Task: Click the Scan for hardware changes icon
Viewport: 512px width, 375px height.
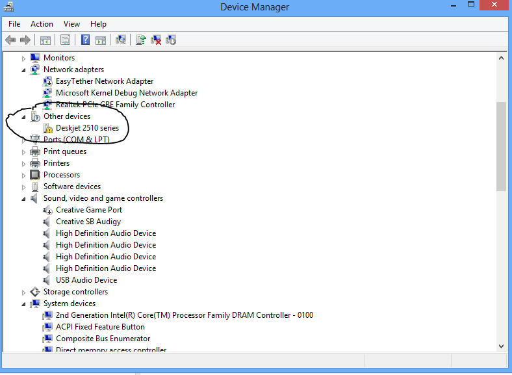Action: pos(120,40)
